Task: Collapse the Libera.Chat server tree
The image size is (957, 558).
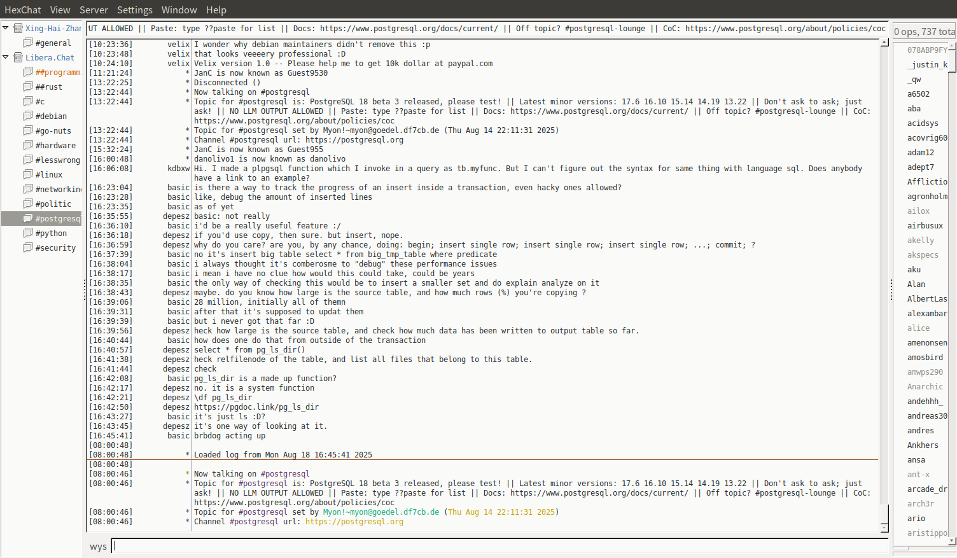Action: coord(6,57)
